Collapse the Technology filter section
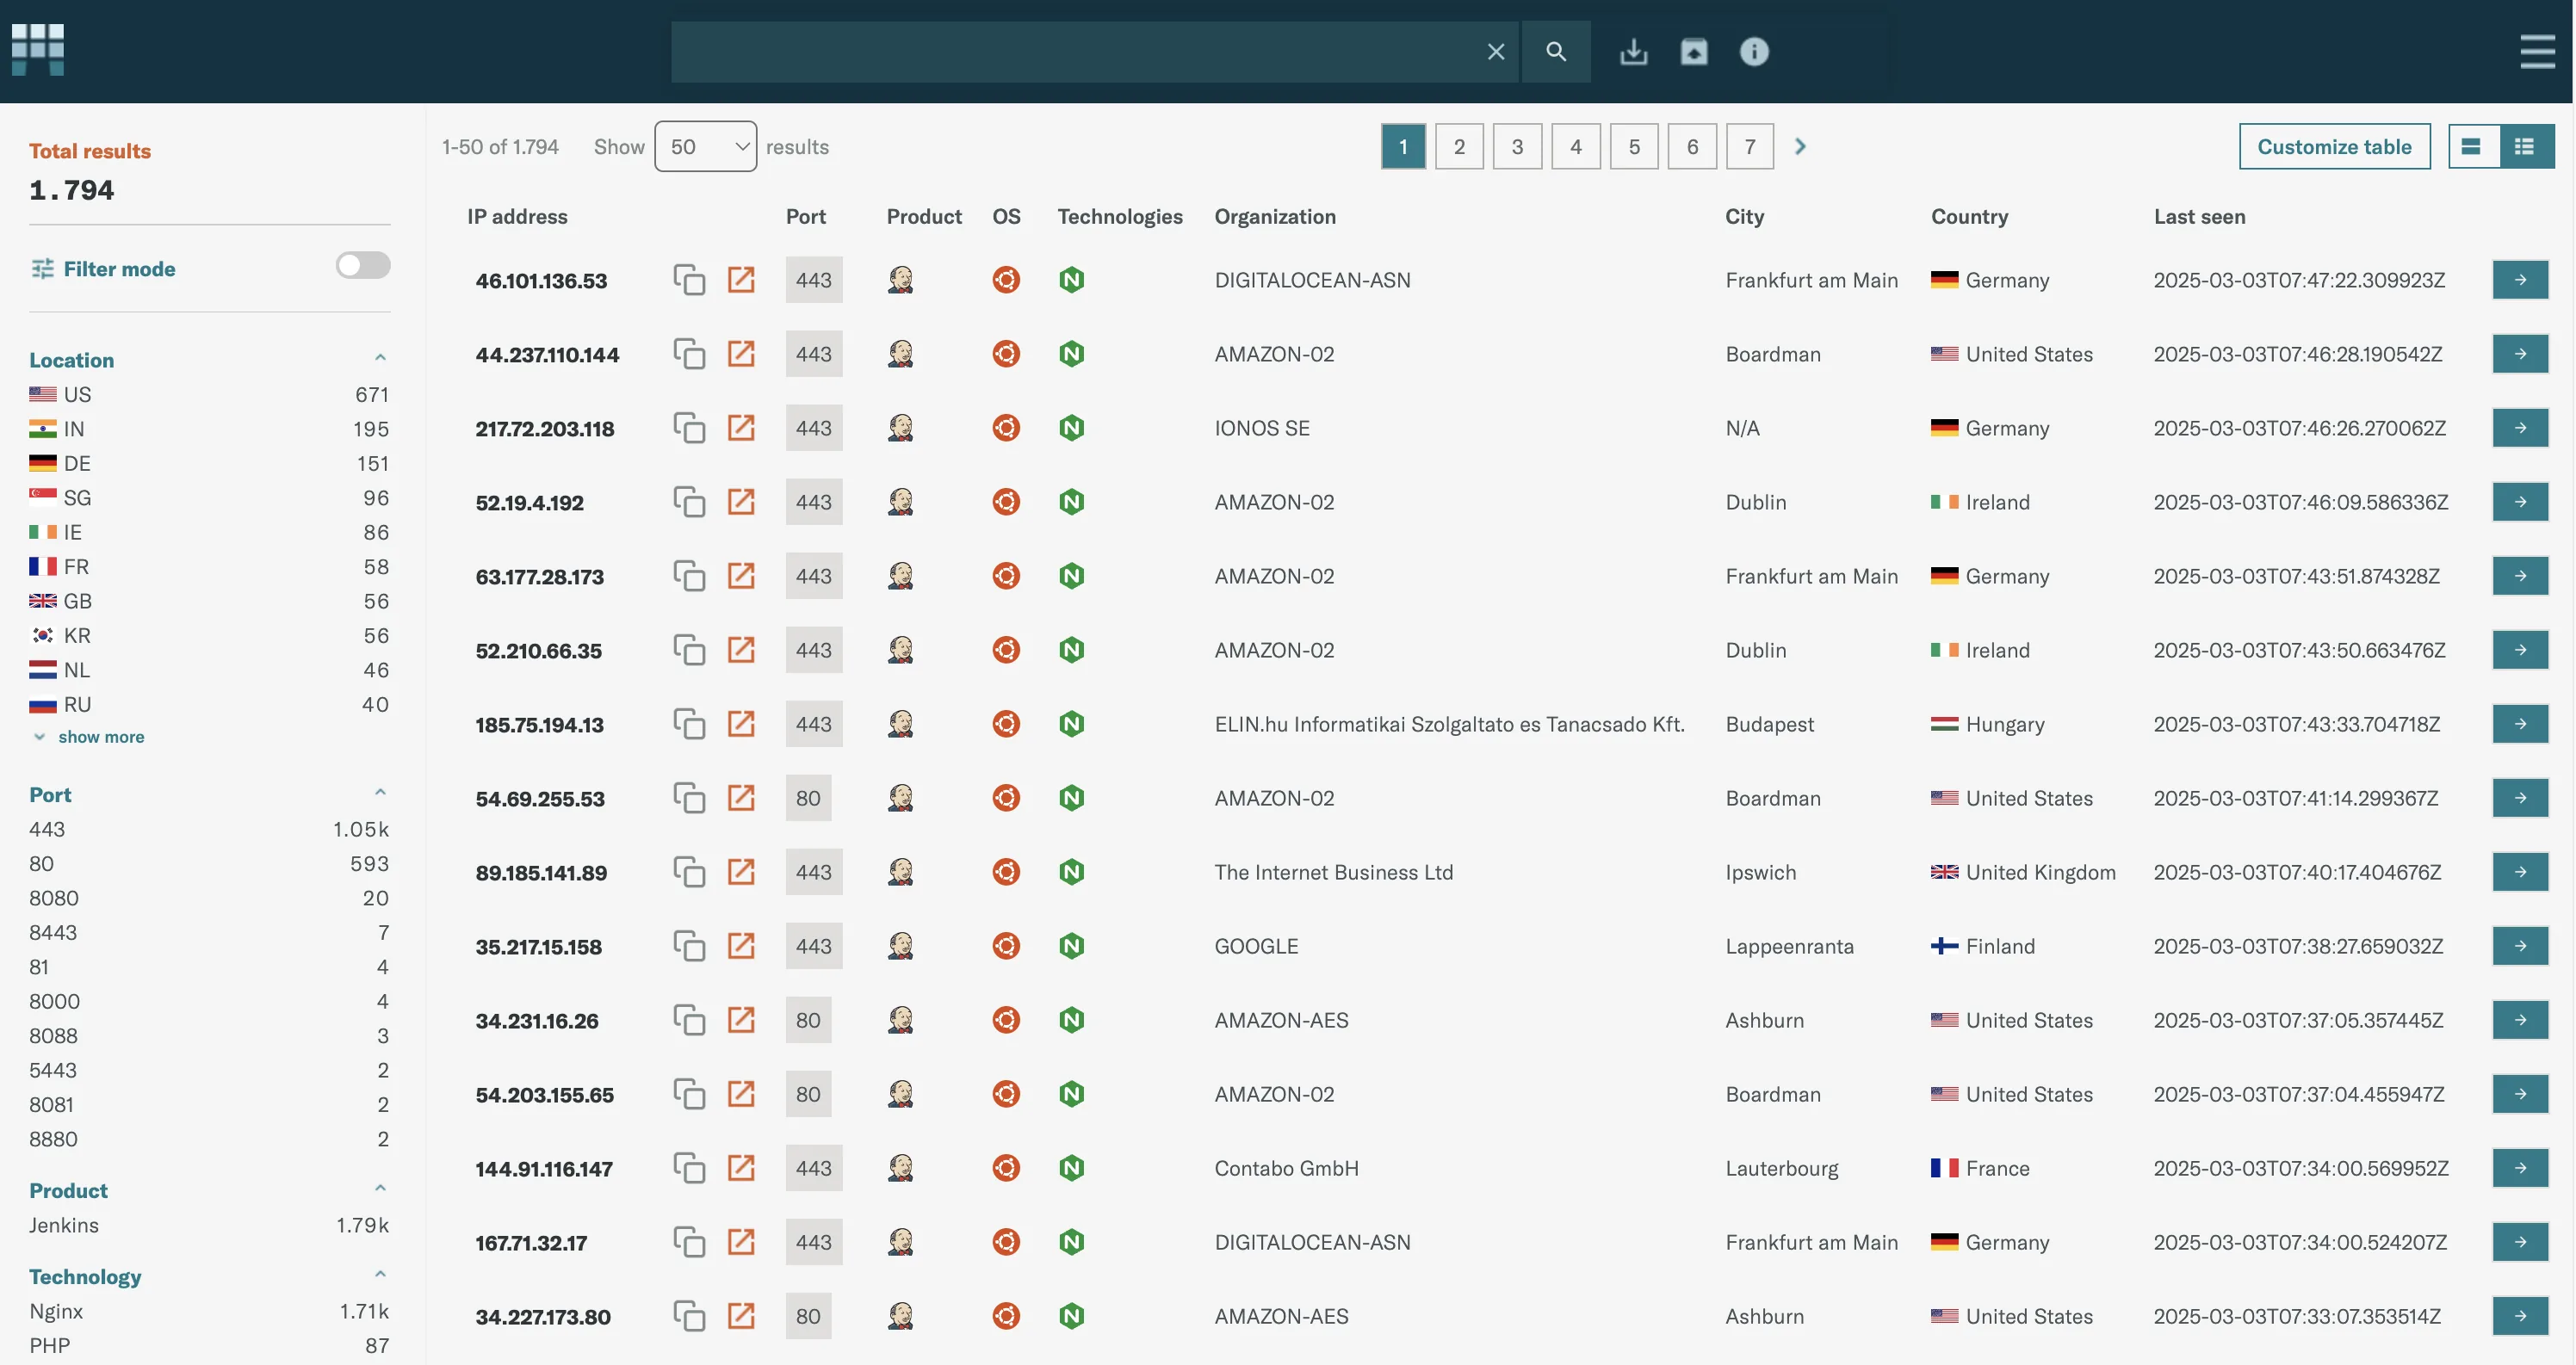This screenshot has width=2576, height=1365. click(x=380, y=1275)
